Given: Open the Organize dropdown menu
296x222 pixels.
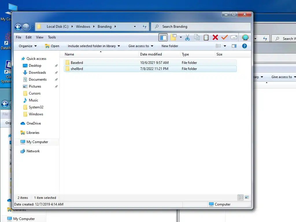Looking at the screenshot, I should [28, 46].
